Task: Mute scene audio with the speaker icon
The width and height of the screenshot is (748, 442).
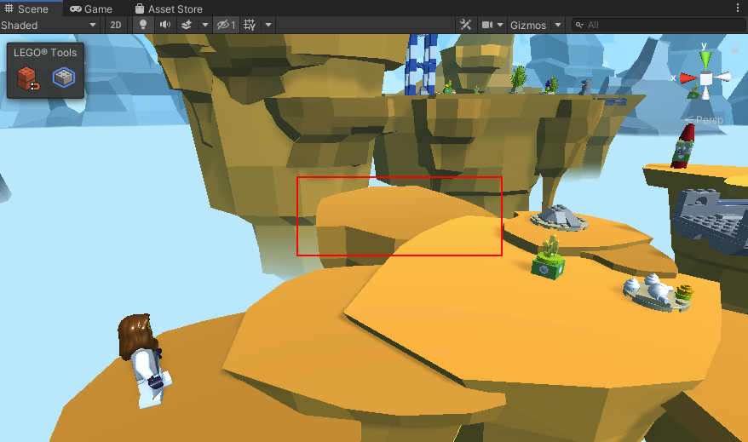Action: 164,25
